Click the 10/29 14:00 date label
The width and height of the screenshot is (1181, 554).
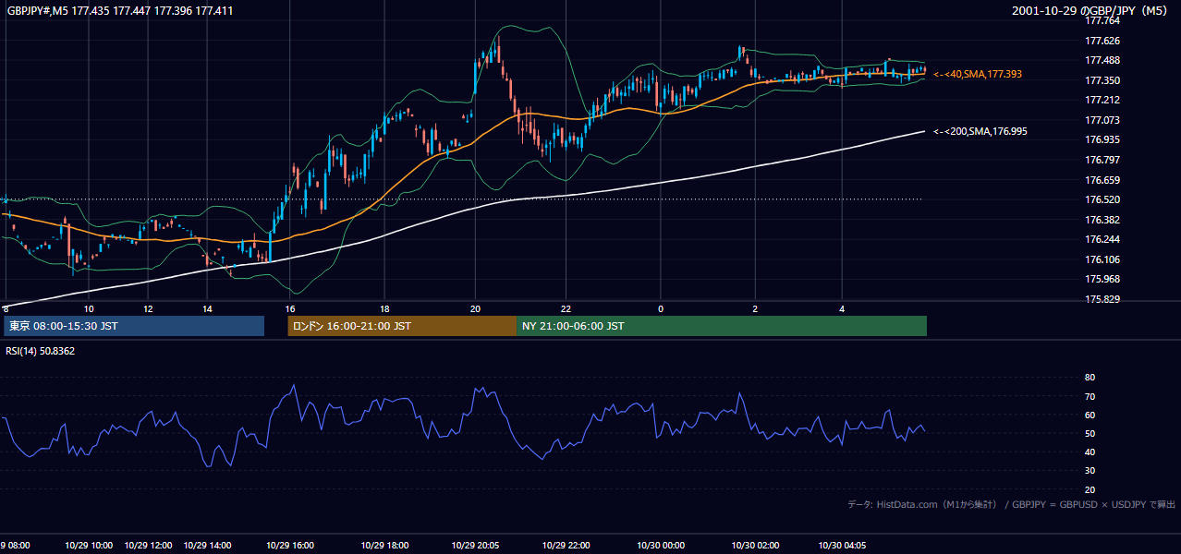208,546
